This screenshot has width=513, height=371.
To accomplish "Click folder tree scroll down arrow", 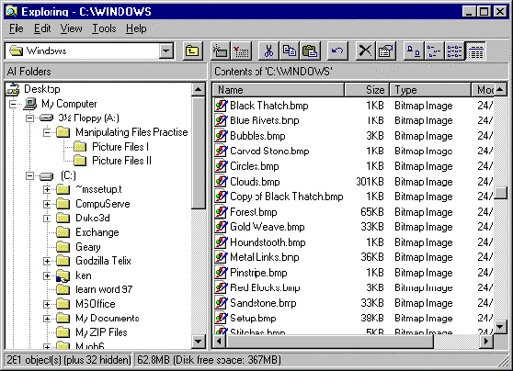I will pos(199,342).
